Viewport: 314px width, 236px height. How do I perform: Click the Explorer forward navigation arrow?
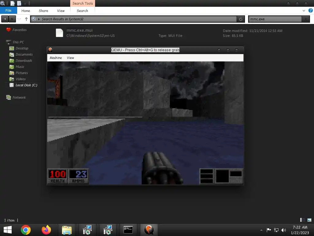point(12,19)
